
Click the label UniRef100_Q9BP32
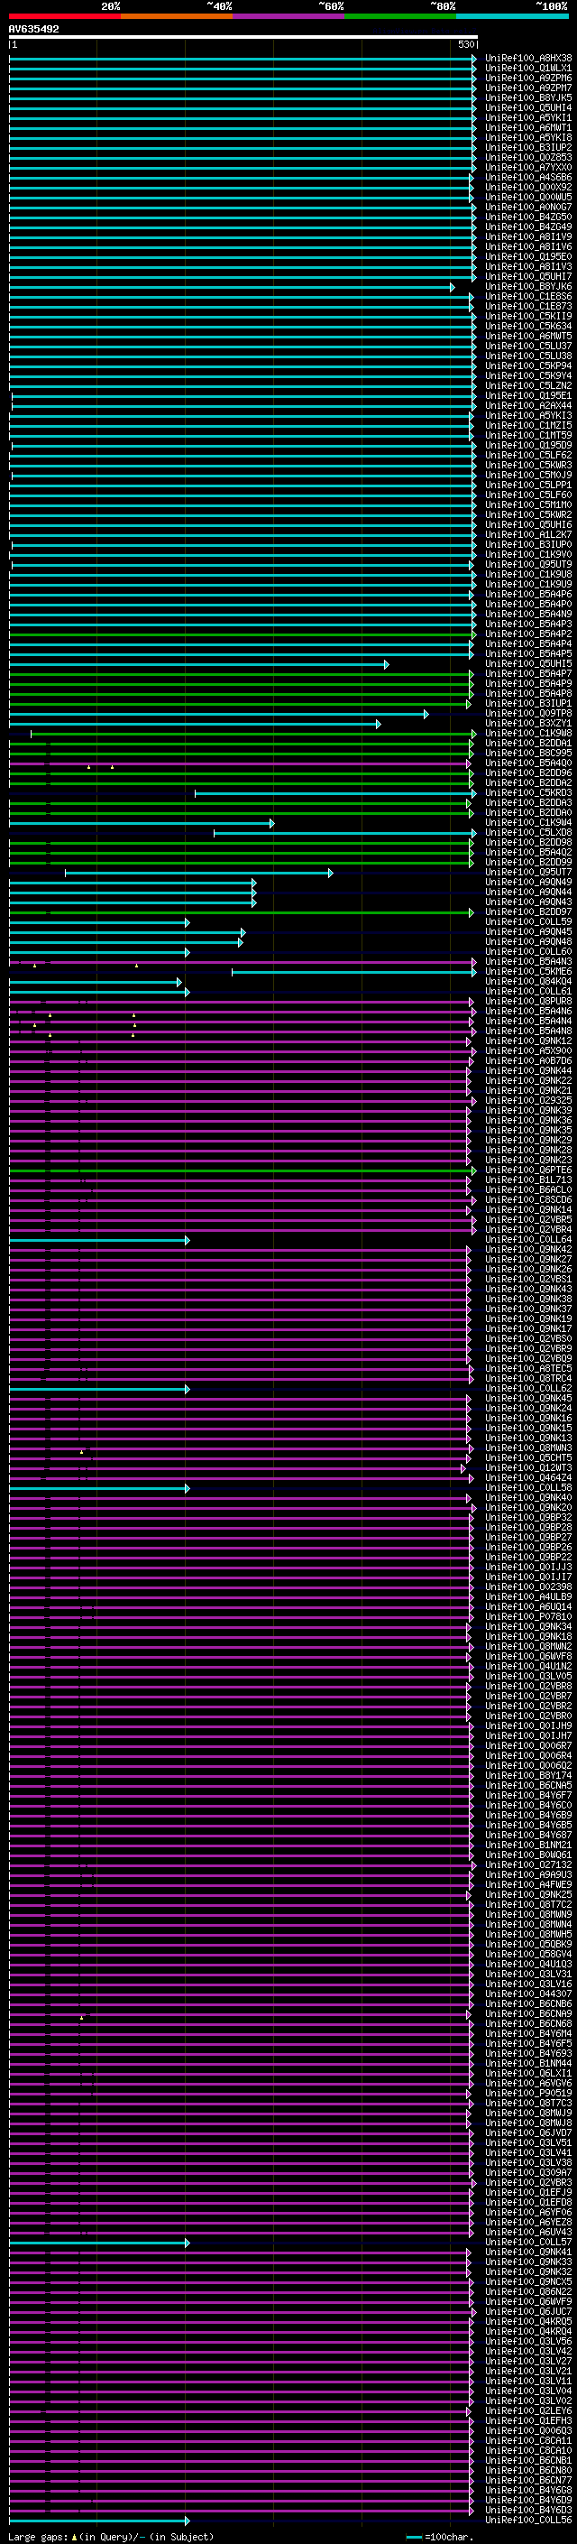[527, 1518]
